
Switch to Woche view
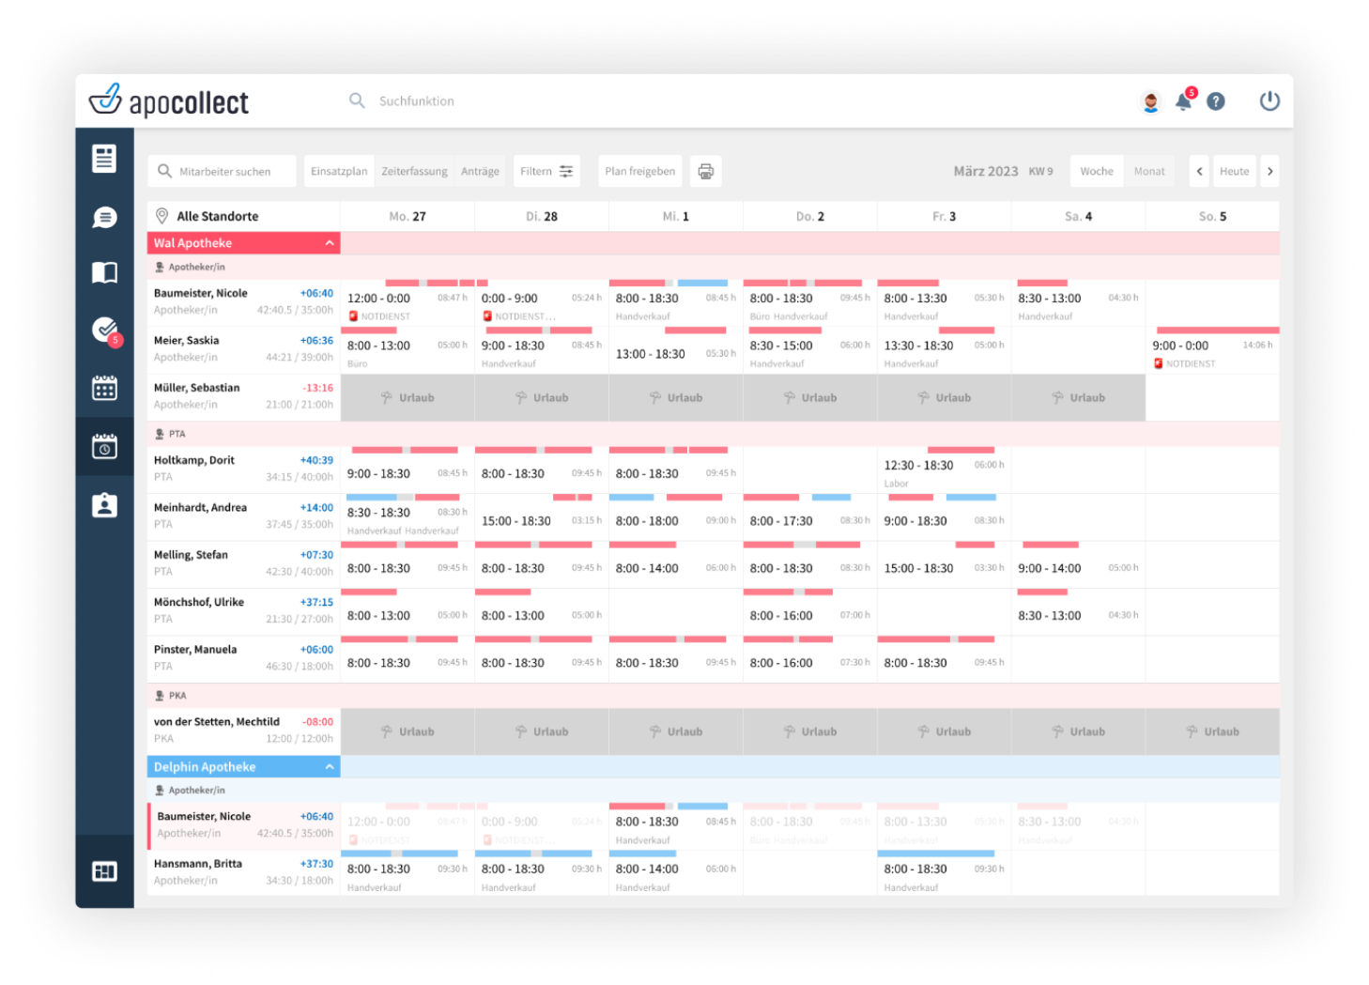(1096, 171)
